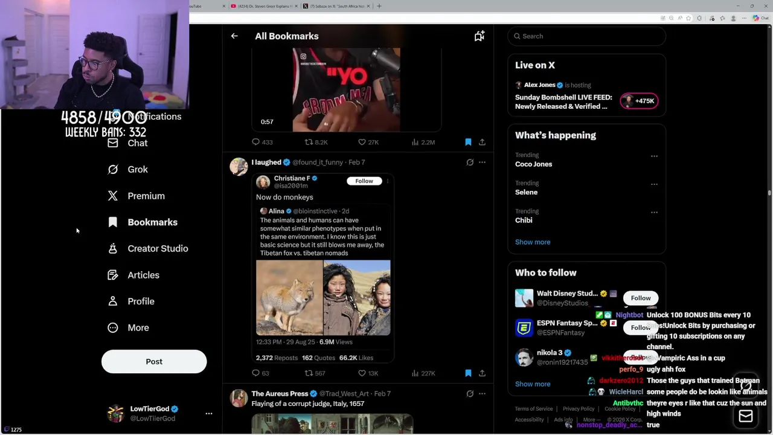This screenshot has height=435, width=773.
Task: Click the reply icon with 433 replies
Action: [255, 142]
